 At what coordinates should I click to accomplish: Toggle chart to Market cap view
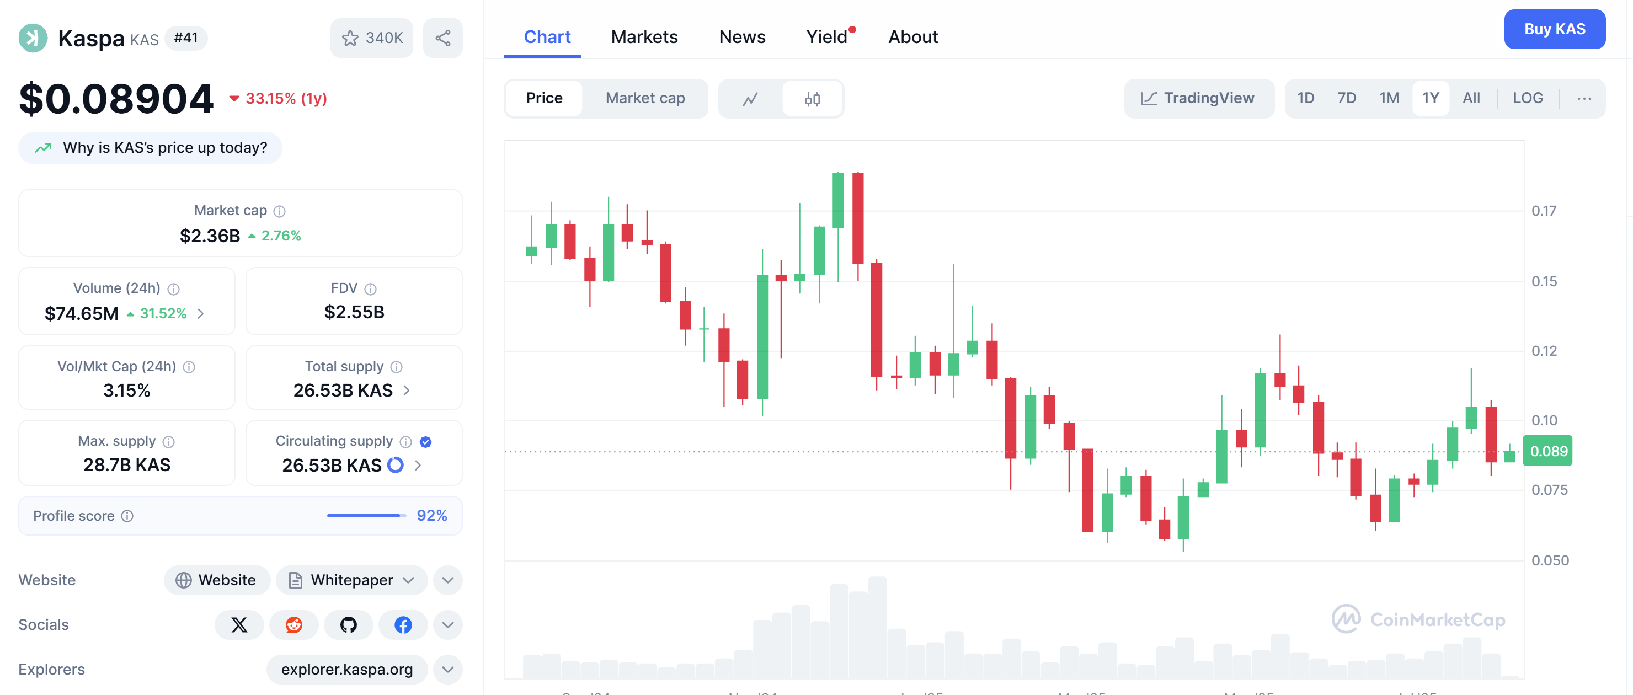(x=645, y=98)
